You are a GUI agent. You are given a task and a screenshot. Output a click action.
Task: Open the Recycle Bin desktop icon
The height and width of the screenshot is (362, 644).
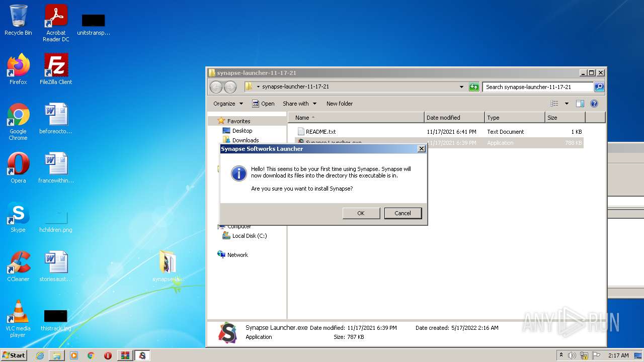[18, 20]
